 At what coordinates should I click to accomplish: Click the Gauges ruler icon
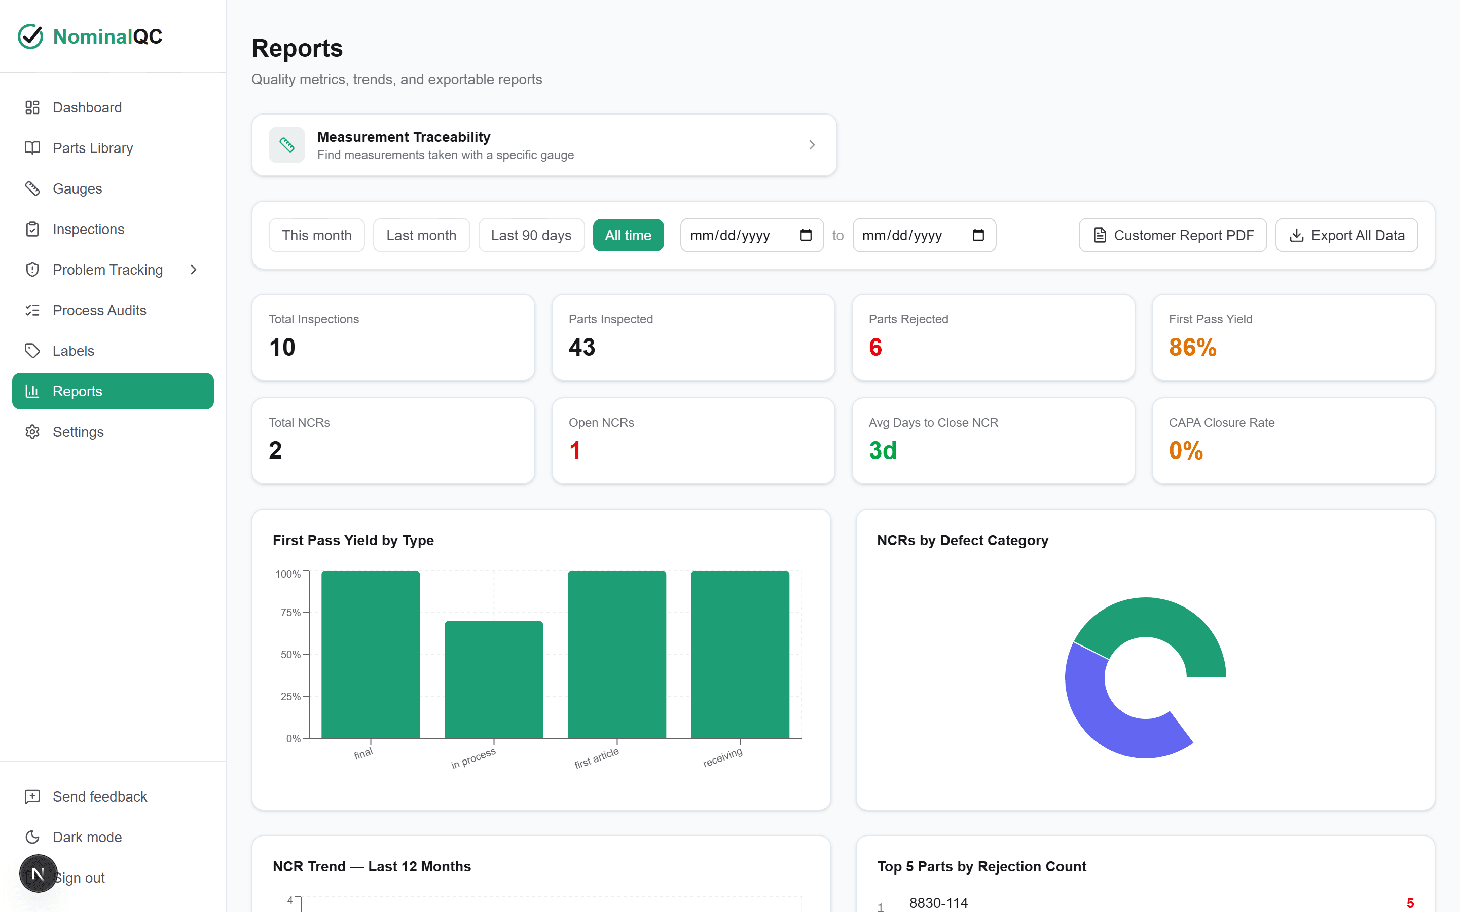pyautogui.click(x=32, y=188)
